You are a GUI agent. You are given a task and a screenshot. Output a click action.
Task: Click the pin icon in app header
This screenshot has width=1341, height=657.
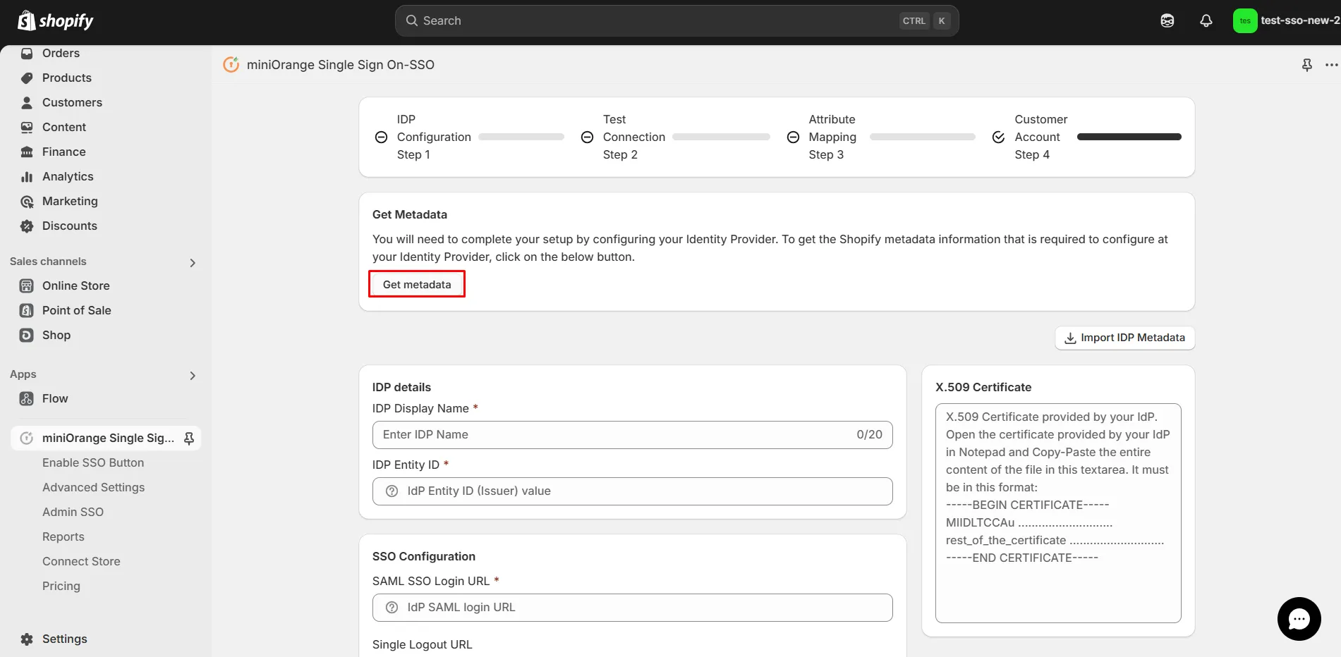(x=1307, y=65)
